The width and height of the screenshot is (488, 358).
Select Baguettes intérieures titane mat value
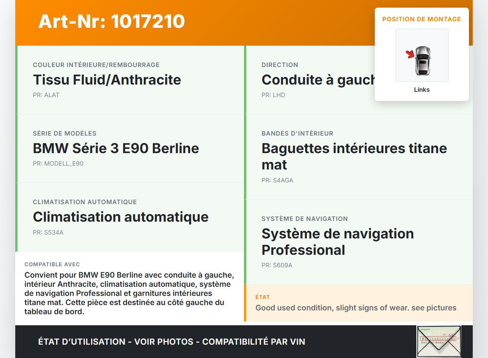coord(354,157)
